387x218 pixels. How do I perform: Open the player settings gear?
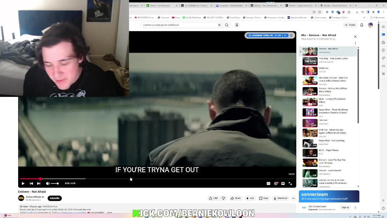click(276, 183)
